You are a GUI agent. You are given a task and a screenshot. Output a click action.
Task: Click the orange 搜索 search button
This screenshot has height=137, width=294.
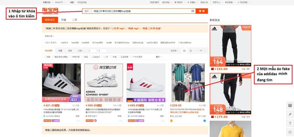coord(202,11)
